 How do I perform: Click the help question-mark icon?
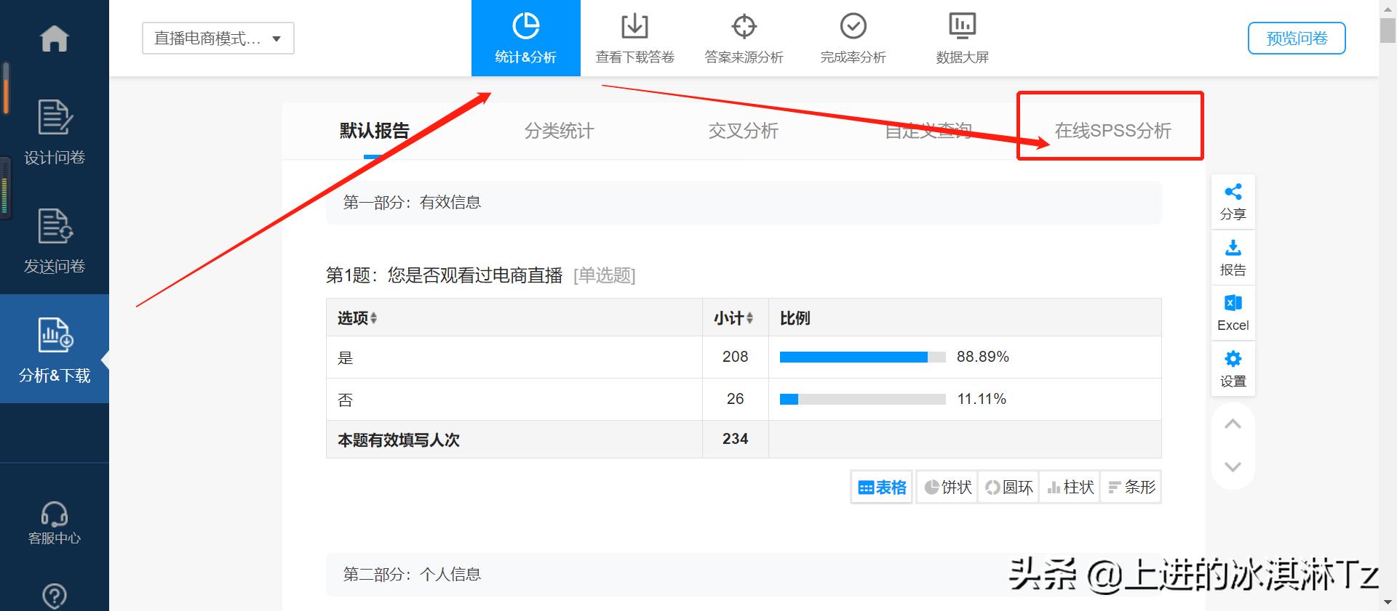55,596
